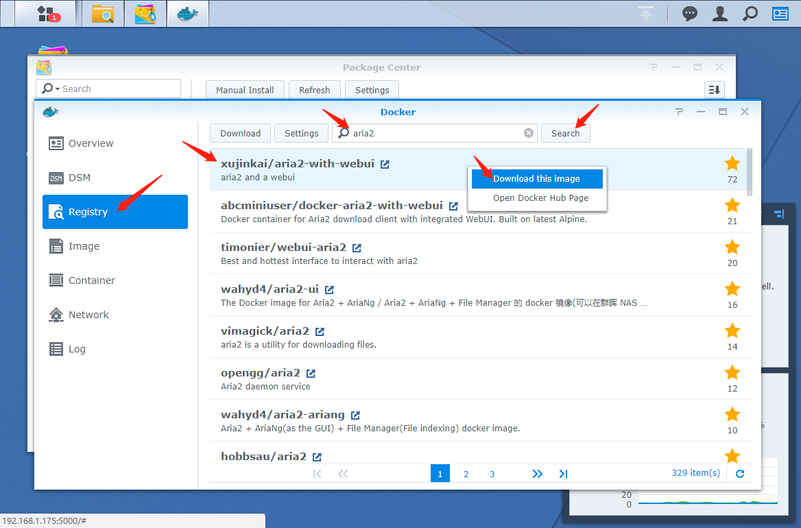The height and width of the screenshot is (528, 801).
Task: Select Log in Docker sidebar
Action: click(x=115, y=349)
